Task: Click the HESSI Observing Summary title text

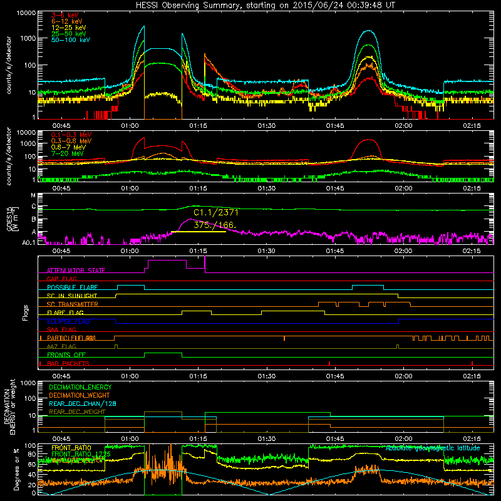Action: (265, 6)
